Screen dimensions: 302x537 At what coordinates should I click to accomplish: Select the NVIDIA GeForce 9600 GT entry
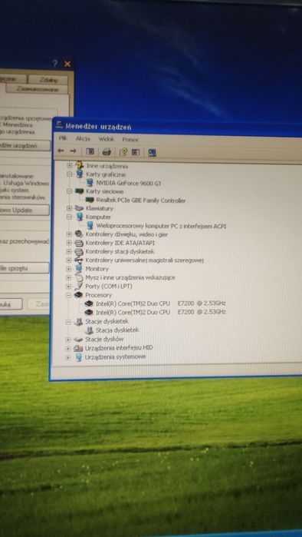(x=129, y=183)
